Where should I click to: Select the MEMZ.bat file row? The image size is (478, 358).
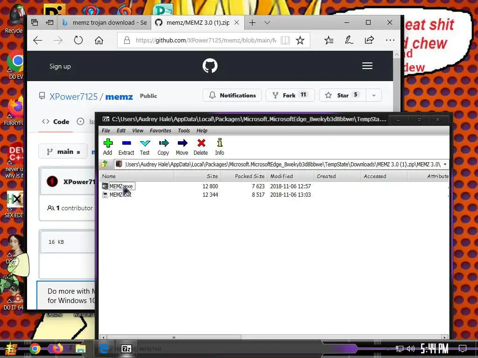274,194
